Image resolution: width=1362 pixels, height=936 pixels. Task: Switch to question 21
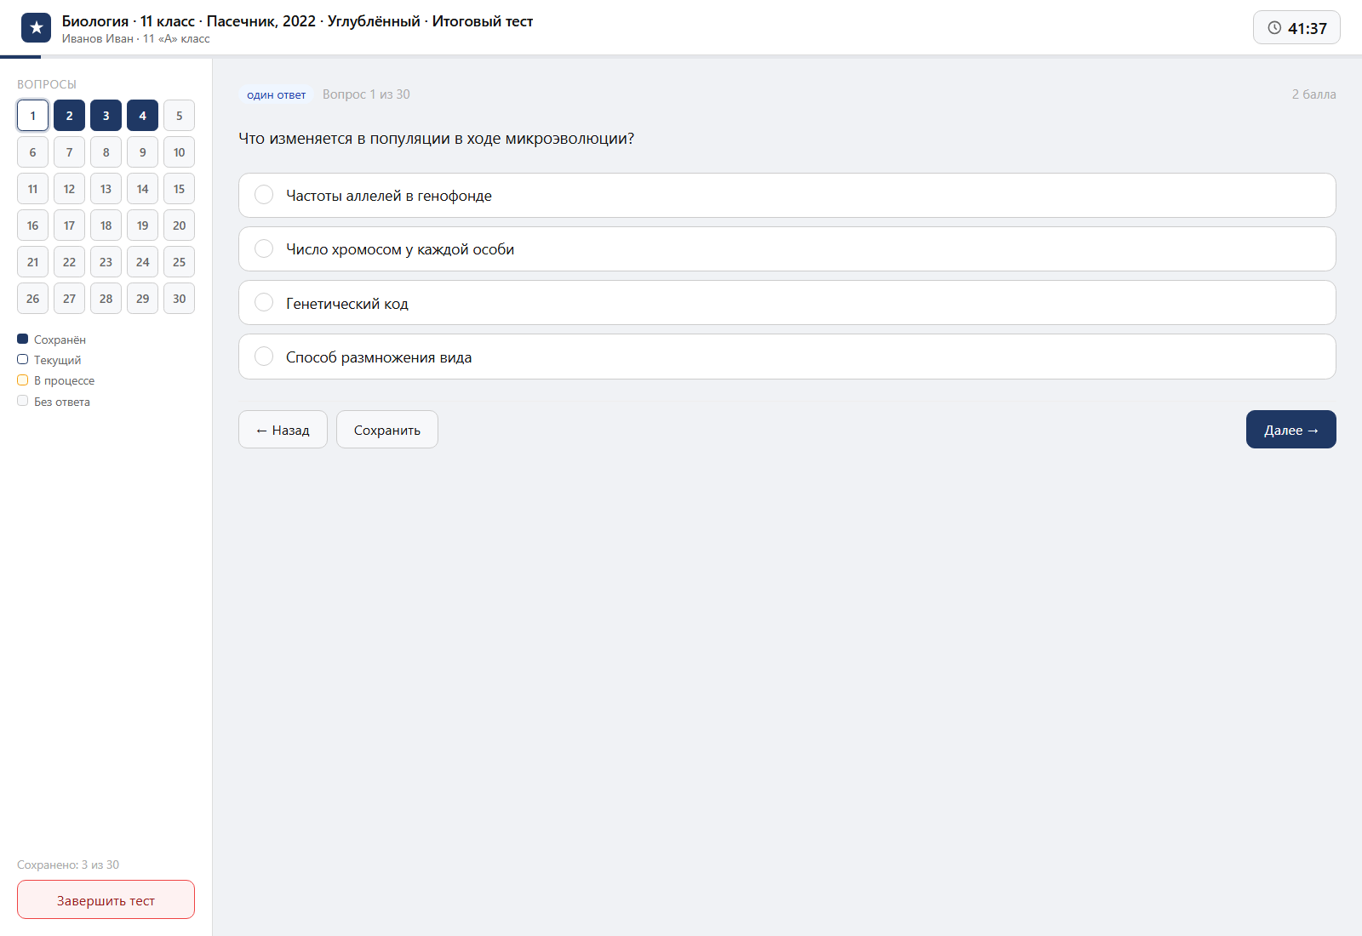[x=32, y=262]
